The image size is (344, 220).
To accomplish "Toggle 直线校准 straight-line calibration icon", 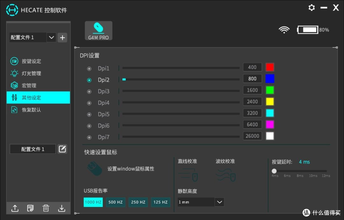I will point(188,175).
